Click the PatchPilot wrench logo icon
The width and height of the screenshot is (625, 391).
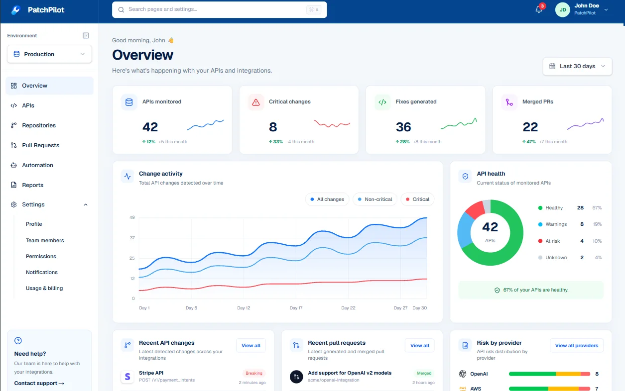tap(15, 10)
